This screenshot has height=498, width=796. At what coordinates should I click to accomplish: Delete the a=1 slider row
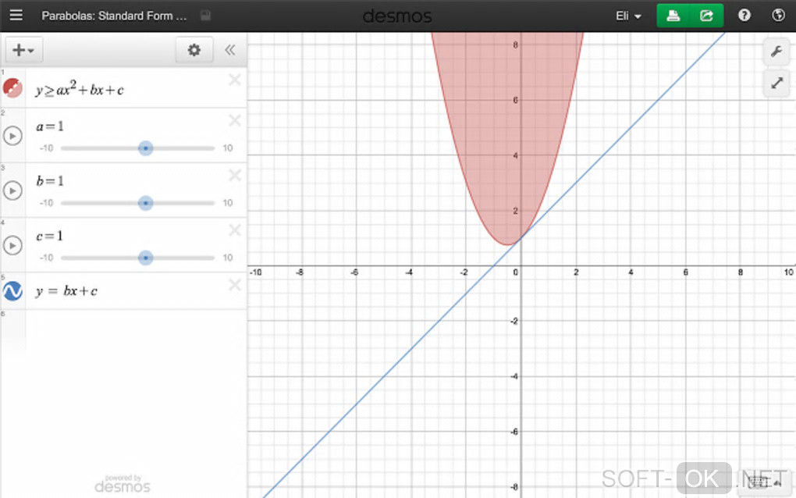coord(235,120)
